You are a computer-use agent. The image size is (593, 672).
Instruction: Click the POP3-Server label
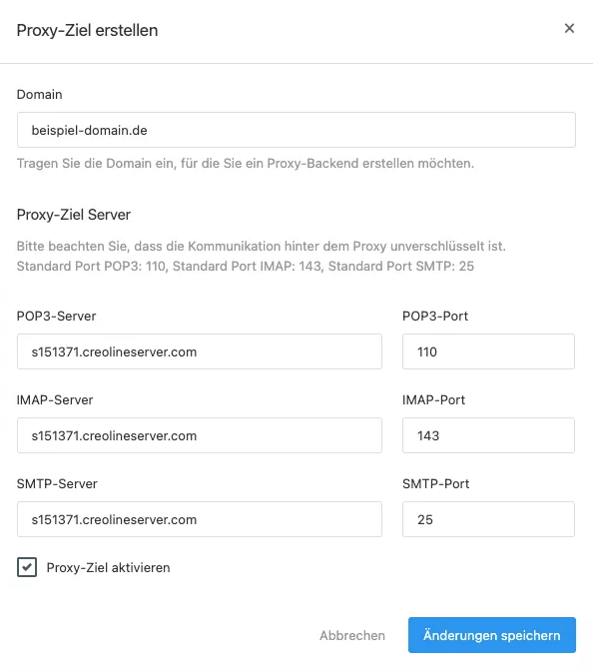point(56,316)
